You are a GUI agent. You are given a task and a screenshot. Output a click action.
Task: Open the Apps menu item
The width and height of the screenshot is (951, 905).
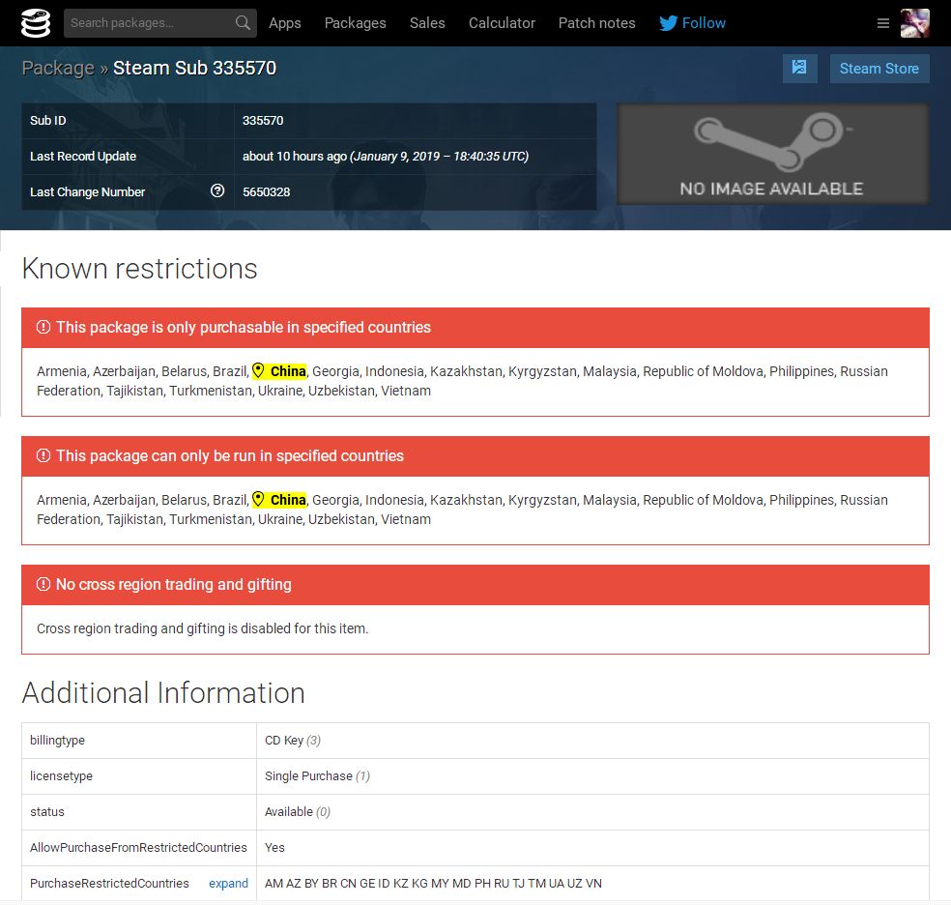[285, 23]
